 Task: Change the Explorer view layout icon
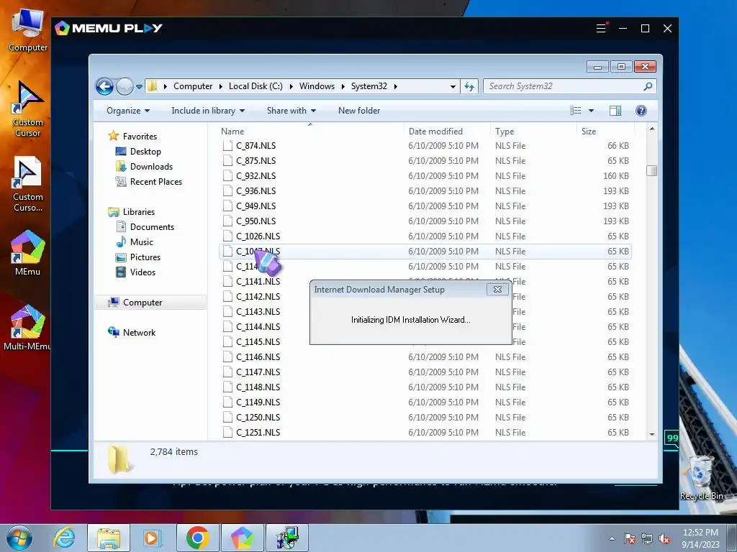575,111
